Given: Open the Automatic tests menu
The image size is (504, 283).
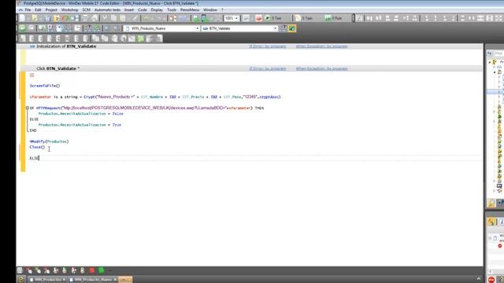Looking at the screenshot, I should pos(107,10).
